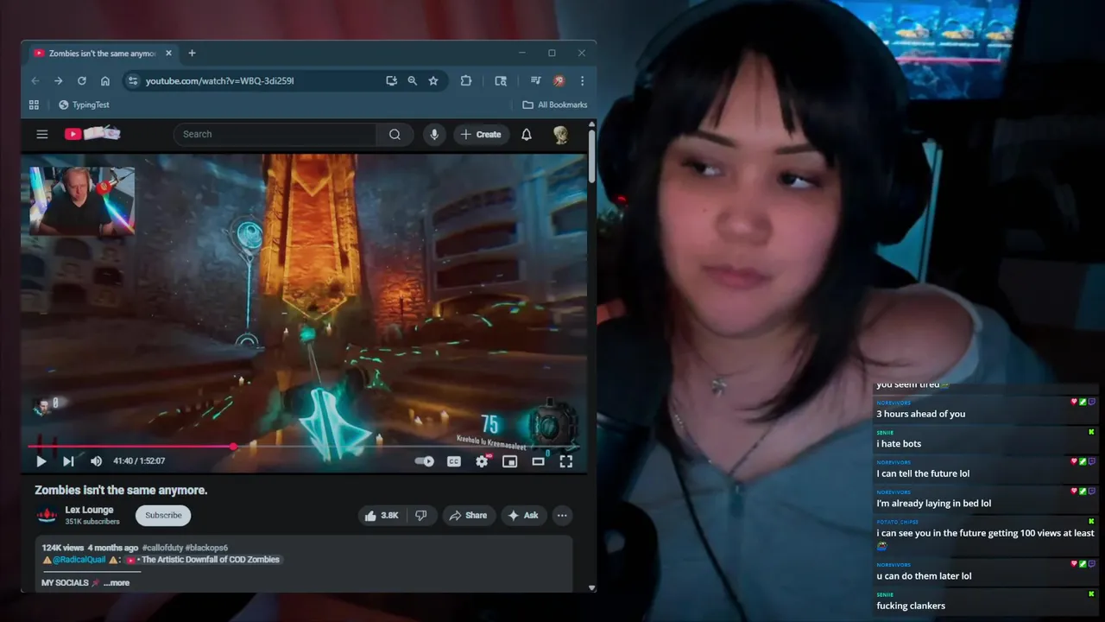The image size is (1105, 622).
Task: Open All Bookmarks folder
Action: pos(555,105)
